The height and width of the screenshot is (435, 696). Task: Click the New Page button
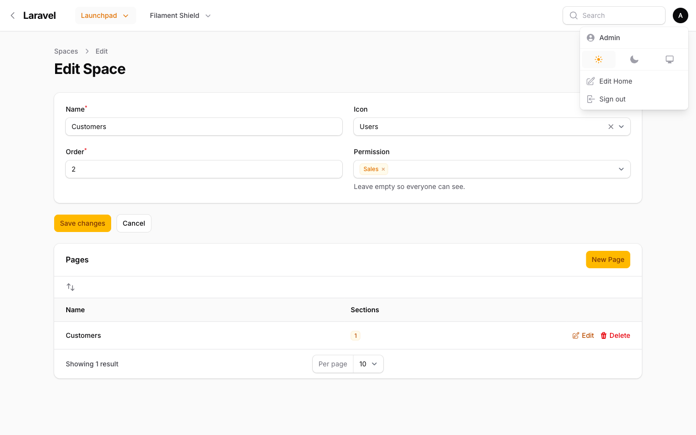(608, 260)
